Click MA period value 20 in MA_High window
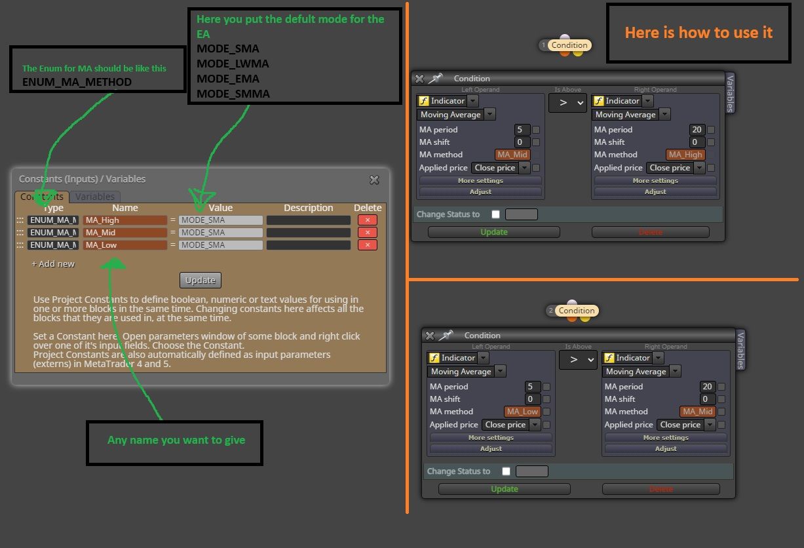Viewport: 804px width, 548px height. pyautogui.click(x=697, y=130)
